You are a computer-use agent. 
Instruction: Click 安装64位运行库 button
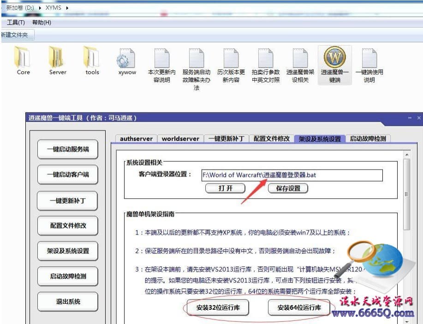299,307
